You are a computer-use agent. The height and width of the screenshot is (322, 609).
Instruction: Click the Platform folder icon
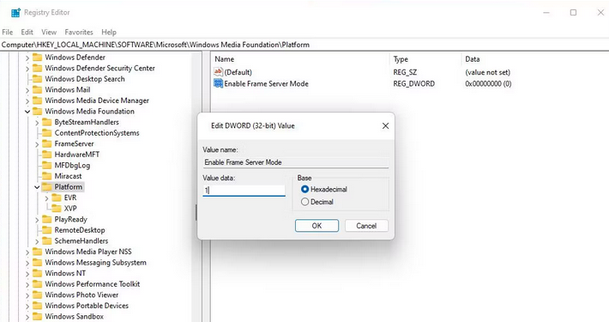pos(47,187)
